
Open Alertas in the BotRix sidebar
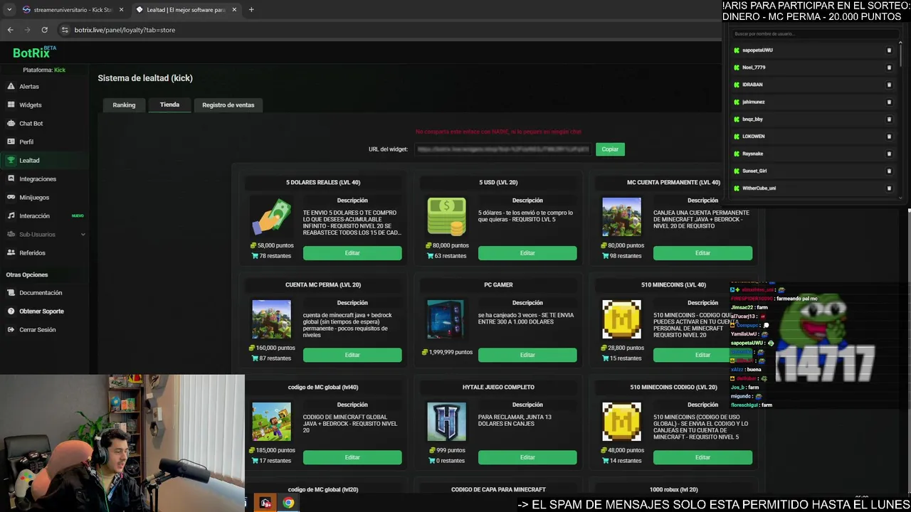click(29, 86)
